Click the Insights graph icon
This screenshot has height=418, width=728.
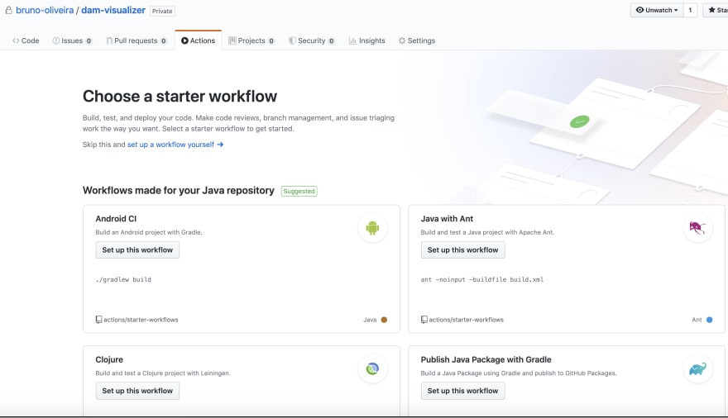(x=353, y=40)
